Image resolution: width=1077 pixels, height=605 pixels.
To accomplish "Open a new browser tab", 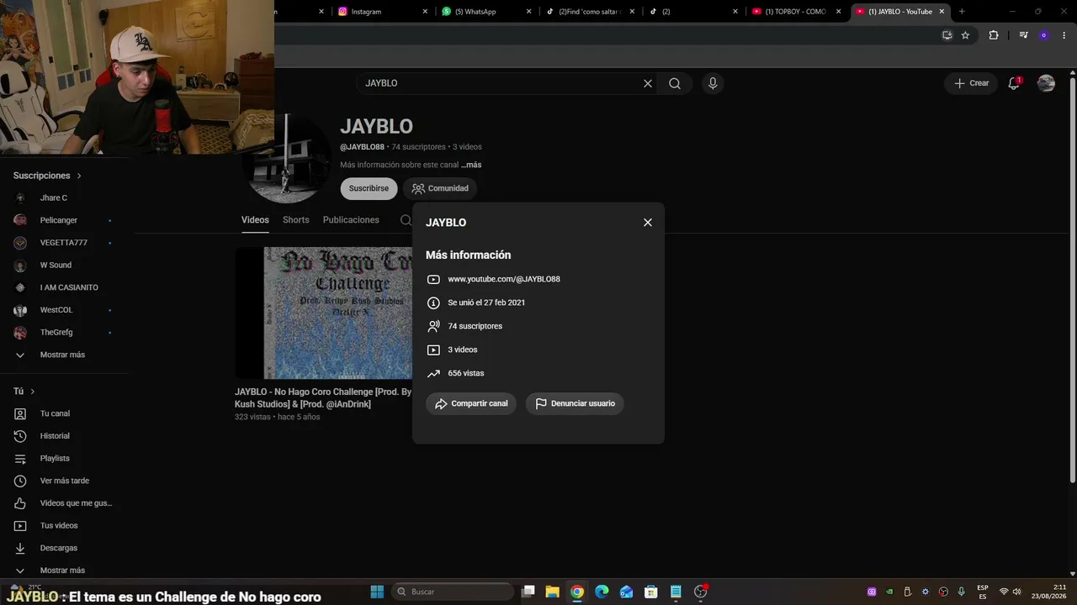I will [x=962, y=12].
